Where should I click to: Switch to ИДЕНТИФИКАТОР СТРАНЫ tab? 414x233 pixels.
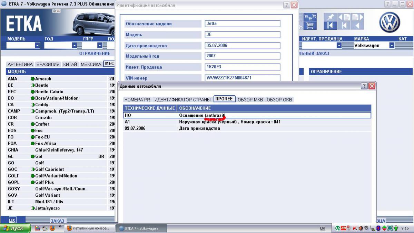click(x=183, y=99)
